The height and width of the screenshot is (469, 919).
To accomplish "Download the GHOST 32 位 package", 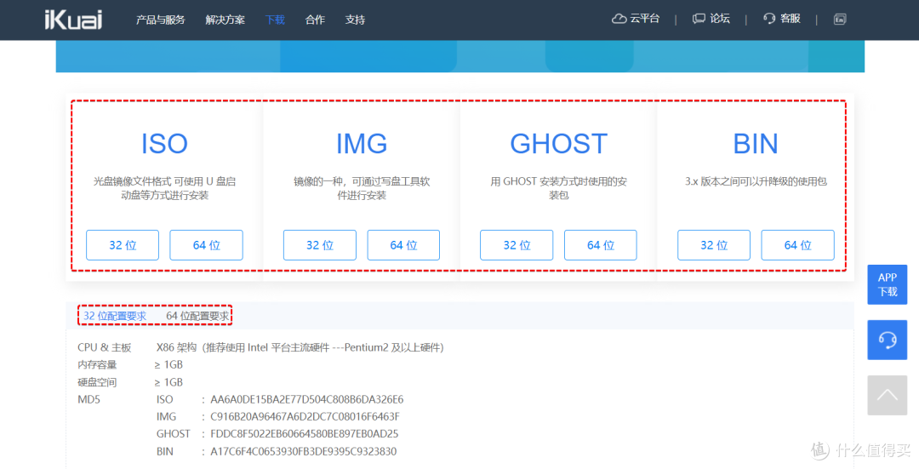I will (x=517, y=245).
